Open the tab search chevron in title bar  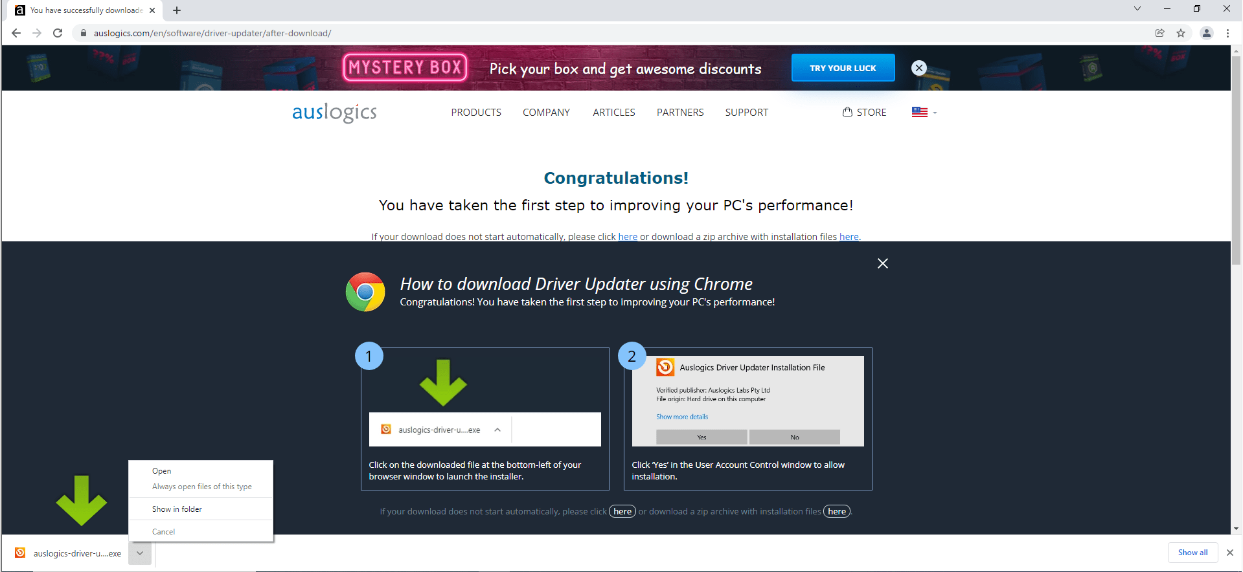click(x=1137, y=8)
